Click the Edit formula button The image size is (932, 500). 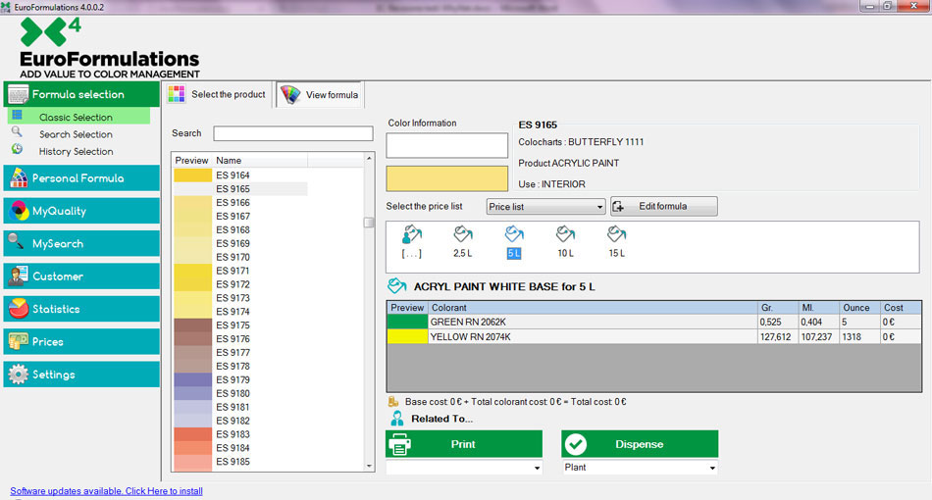coord(664,206)
